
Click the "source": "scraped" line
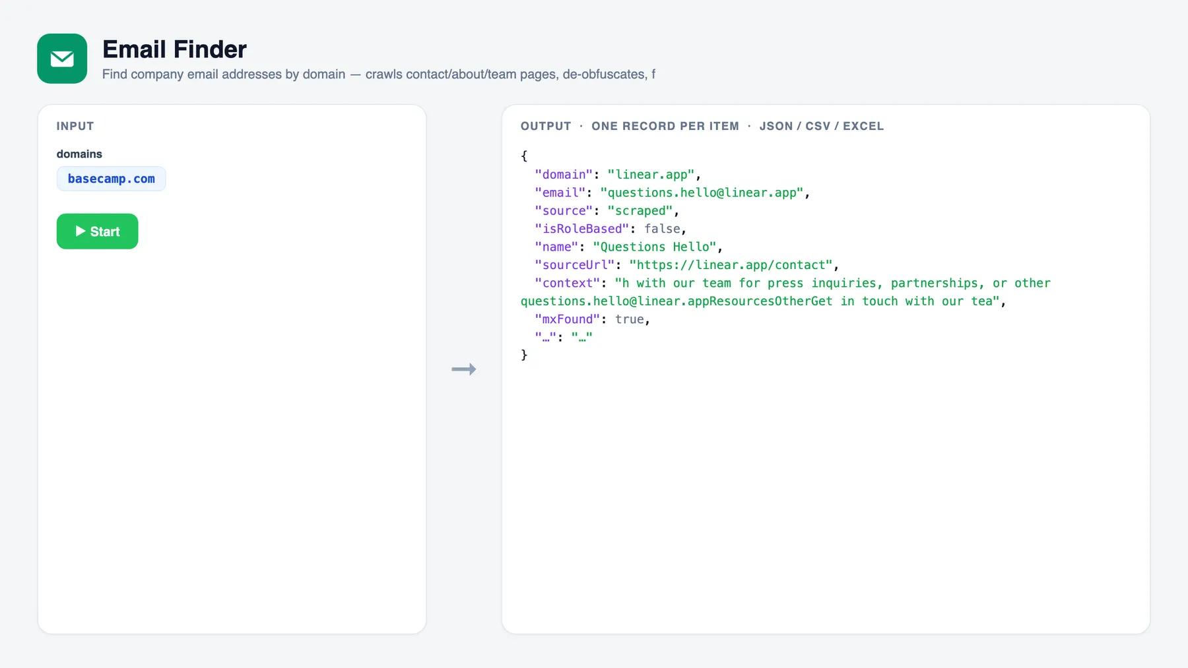click(607, 211)
